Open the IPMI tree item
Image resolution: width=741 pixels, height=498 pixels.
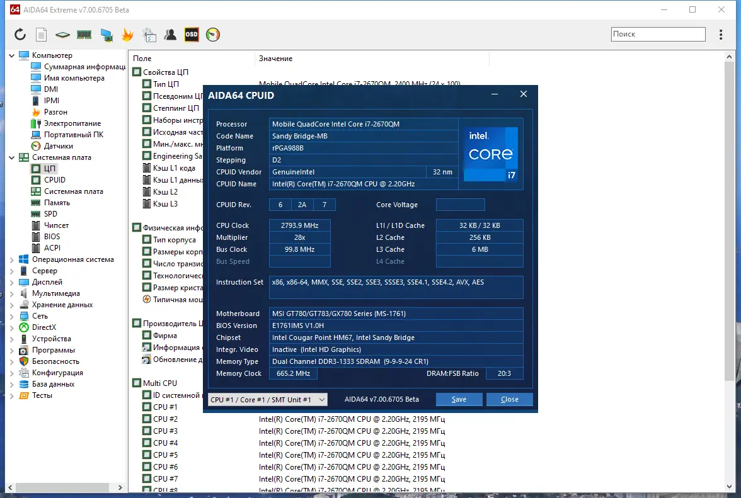click(45, 101)
